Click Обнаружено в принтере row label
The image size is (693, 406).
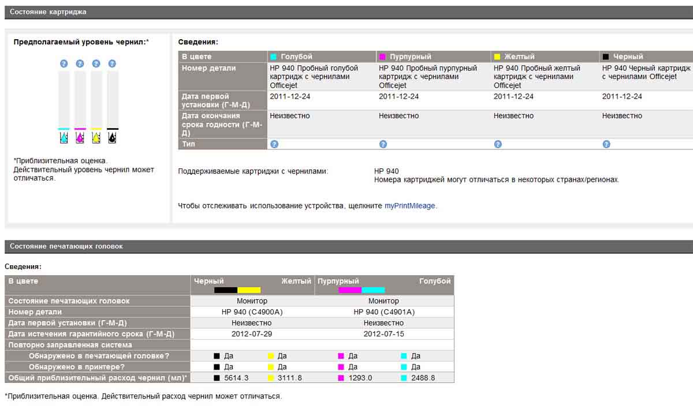click(98, 367)
